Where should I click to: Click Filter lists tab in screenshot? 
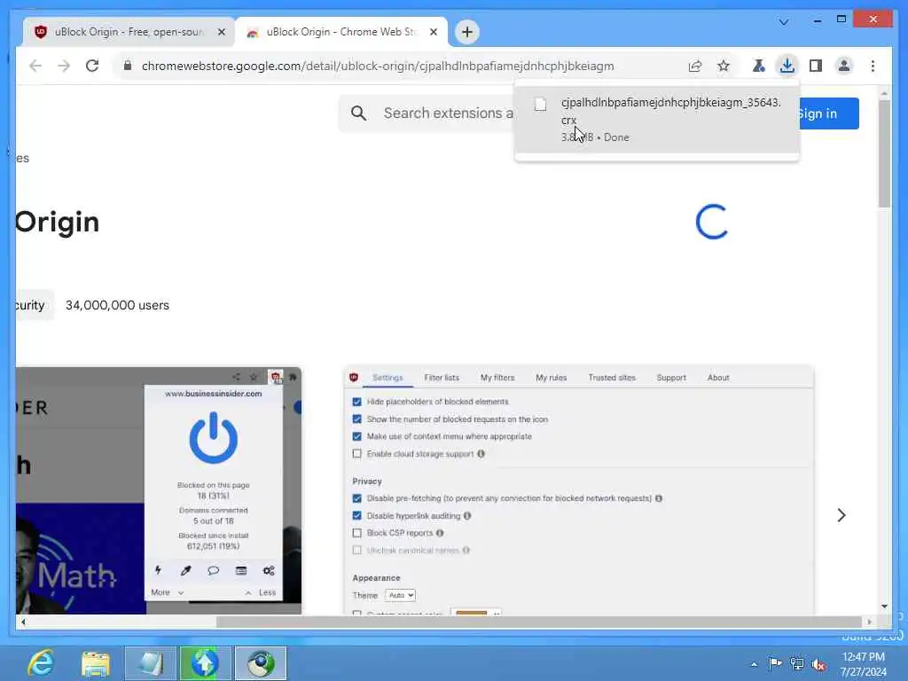pyautogui.click(x=442, y=378)
